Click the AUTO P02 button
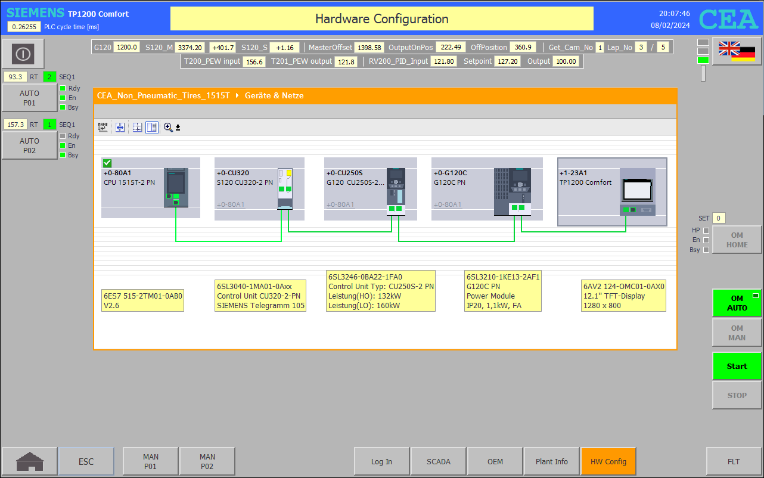Image resolution: width=764 pixels, height=478 pixels. 29,146
